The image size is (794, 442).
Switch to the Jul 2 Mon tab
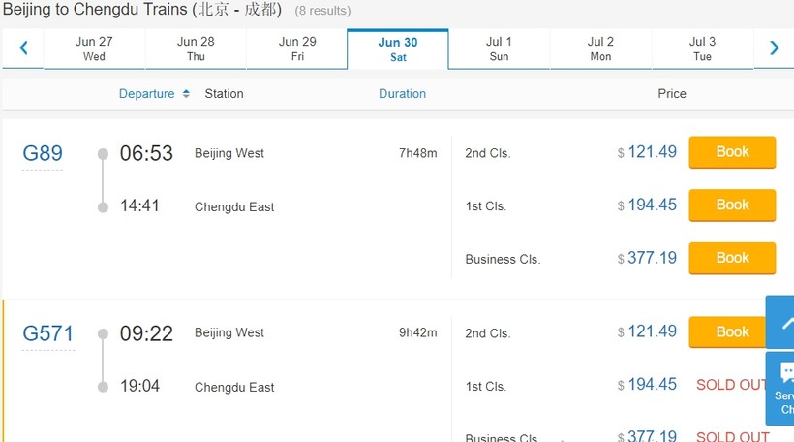600,48
